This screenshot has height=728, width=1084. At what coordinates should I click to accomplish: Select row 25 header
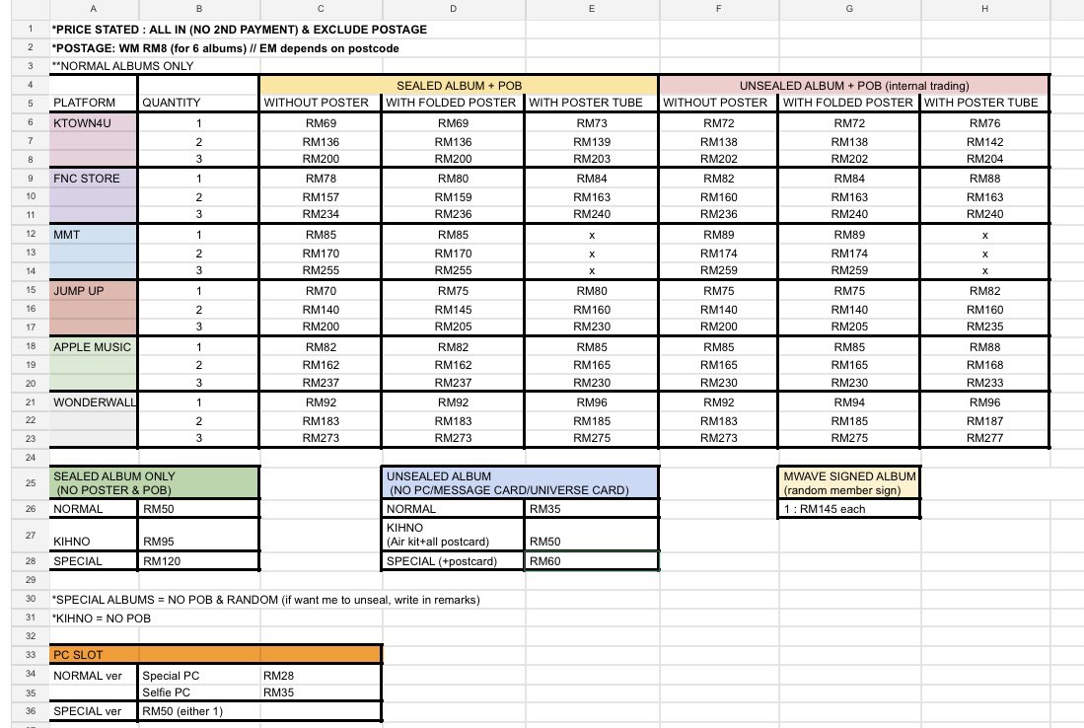(31, 482)
